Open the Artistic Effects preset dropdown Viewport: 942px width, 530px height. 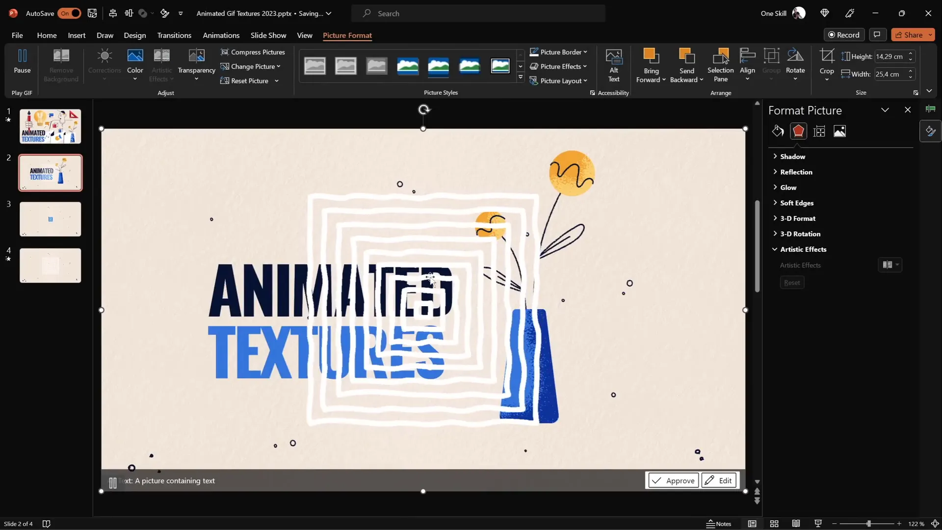890,265
